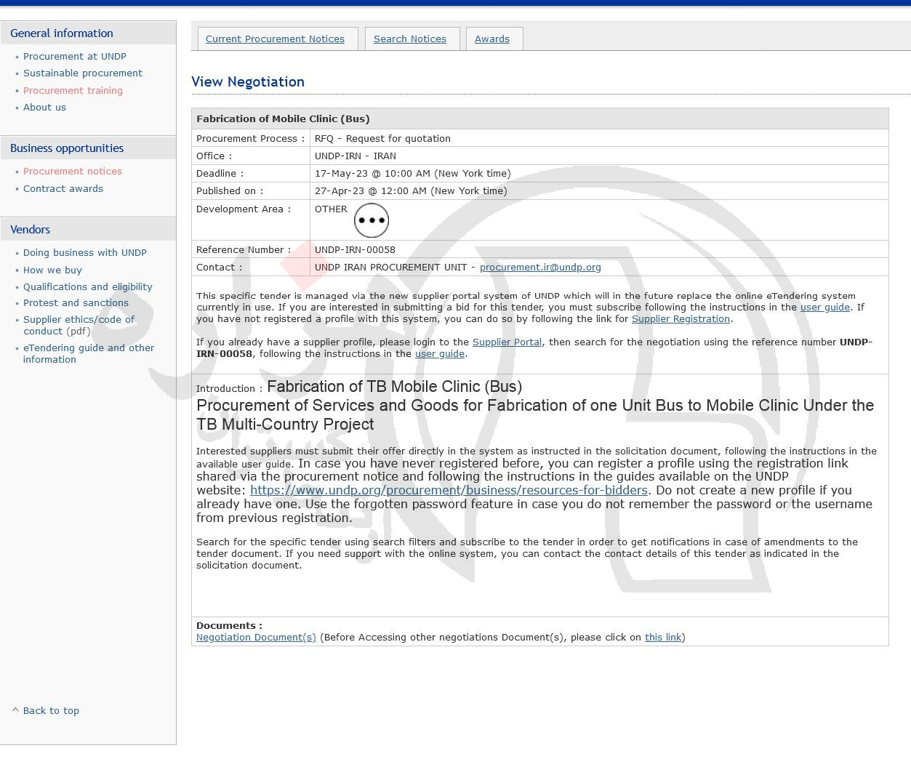Open the Current Procurement Notices tab
Screen dimensions: 911x759
pos(275,39)
